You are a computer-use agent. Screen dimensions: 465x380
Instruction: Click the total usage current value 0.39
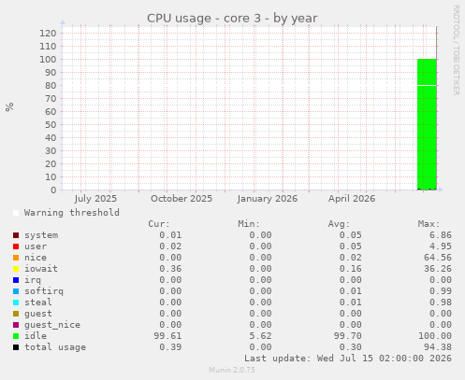tap(170, 347)
